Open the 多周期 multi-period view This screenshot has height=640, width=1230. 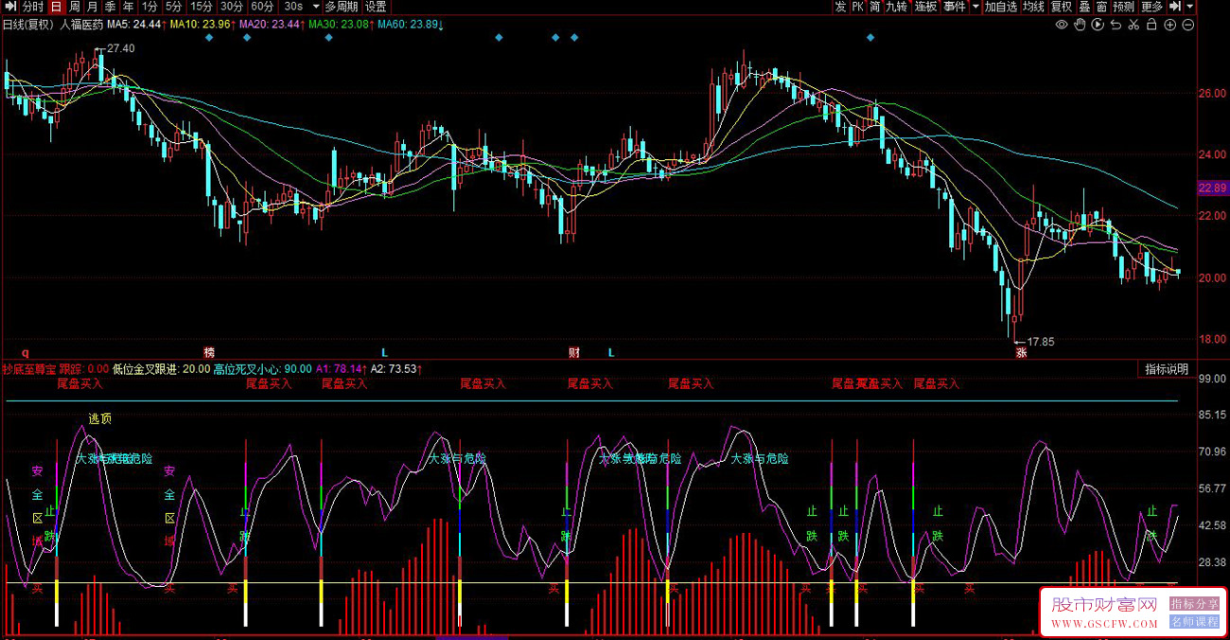[342, 7]
